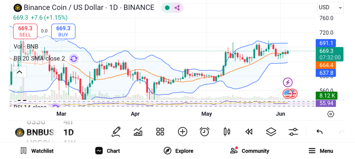This screenshot has height=159, width=355.
Task: Open chart settings sliders icon
Action: pyautogui.click(x=293, y=132)
